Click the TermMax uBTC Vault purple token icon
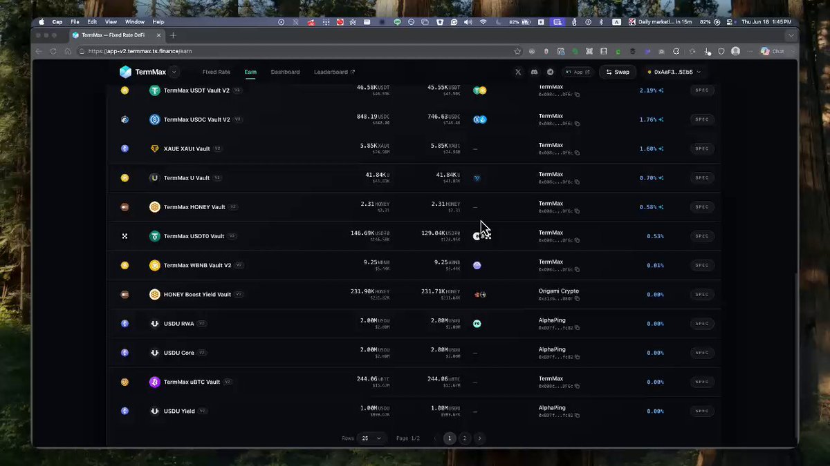Image resolution: width=830 pixels, height=466 pixels. [155, 382]
